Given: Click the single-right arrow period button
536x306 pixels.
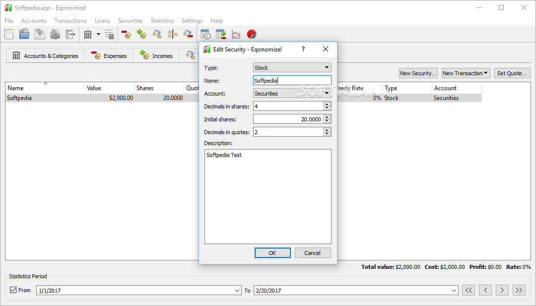Looking at the screenshot, I should coord(502,290).
